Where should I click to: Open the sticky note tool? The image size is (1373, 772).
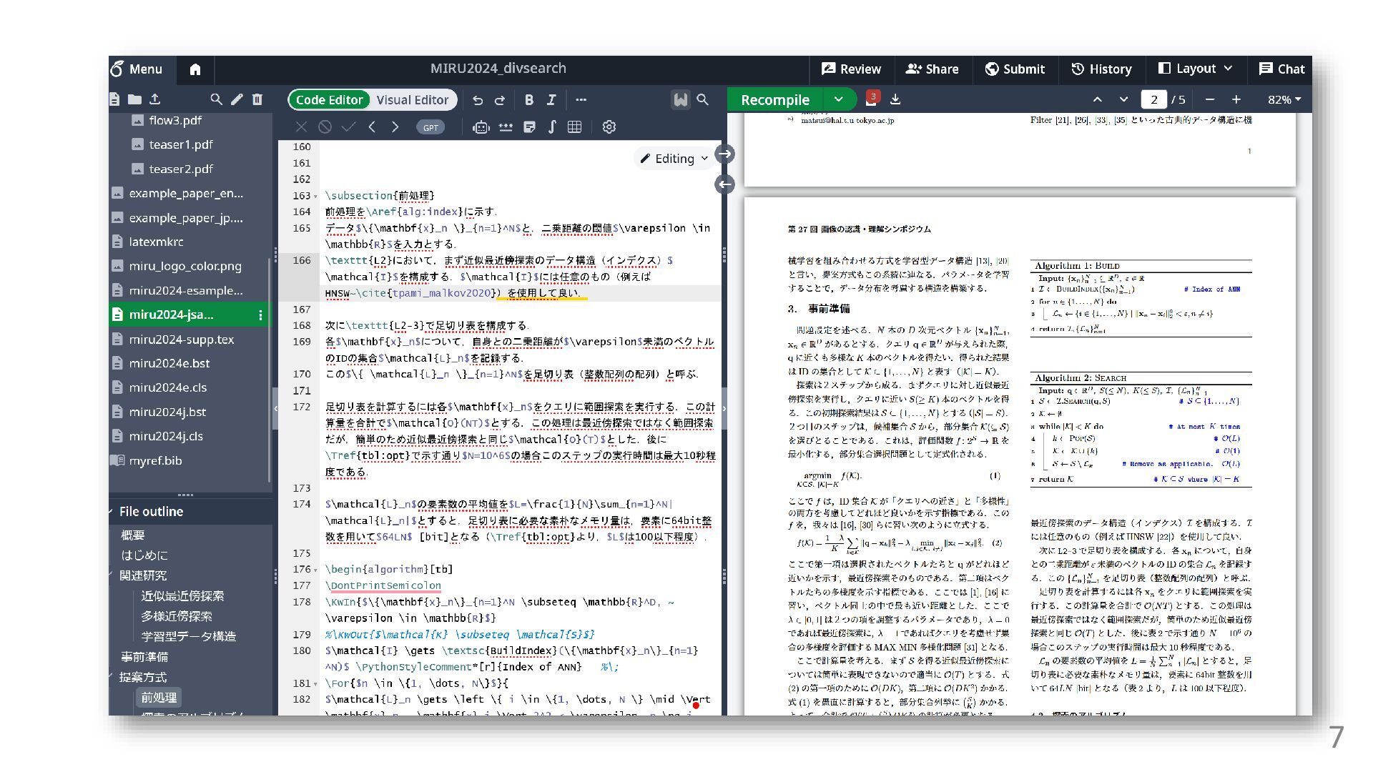pos(529,127)
